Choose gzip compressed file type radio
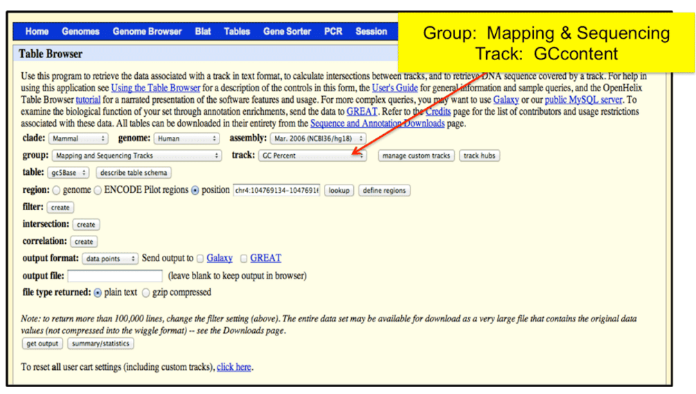696x394 pixels. 145,293
